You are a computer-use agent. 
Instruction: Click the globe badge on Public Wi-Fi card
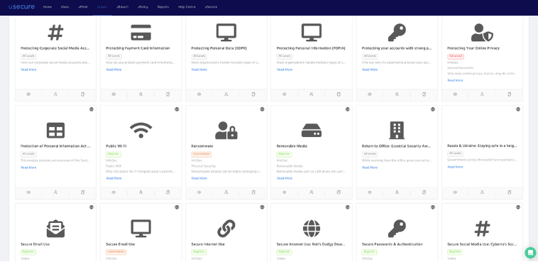point(177,109)
